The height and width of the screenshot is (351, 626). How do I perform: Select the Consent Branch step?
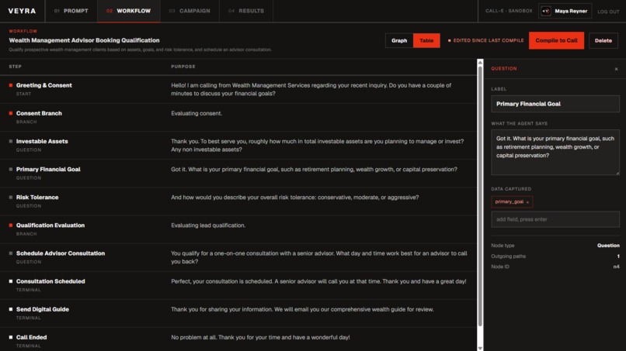[238, 118]
